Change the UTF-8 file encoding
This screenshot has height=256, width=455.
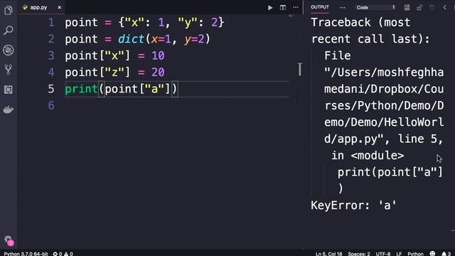(383, 254)
